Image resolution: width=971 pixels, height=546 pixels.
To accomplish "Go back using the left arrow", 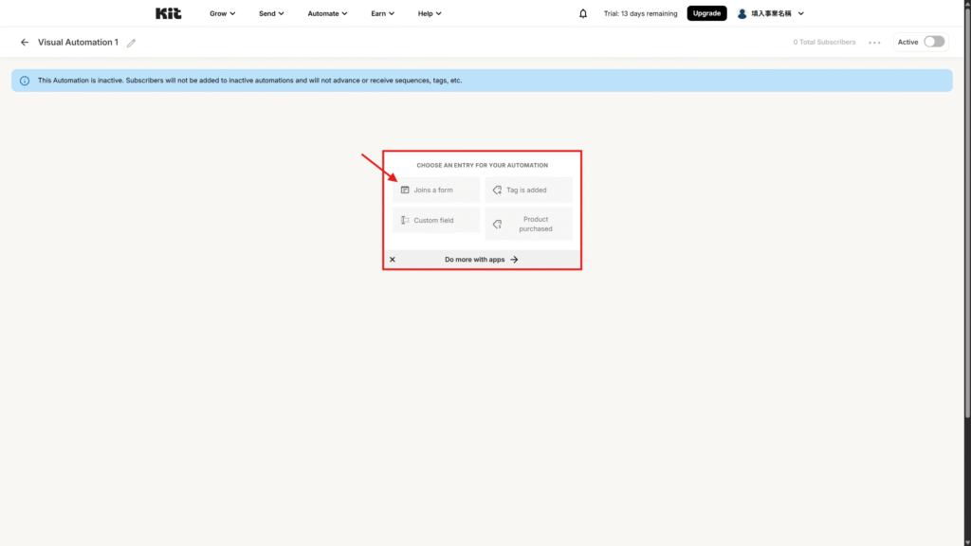I will tap(25, 43).
